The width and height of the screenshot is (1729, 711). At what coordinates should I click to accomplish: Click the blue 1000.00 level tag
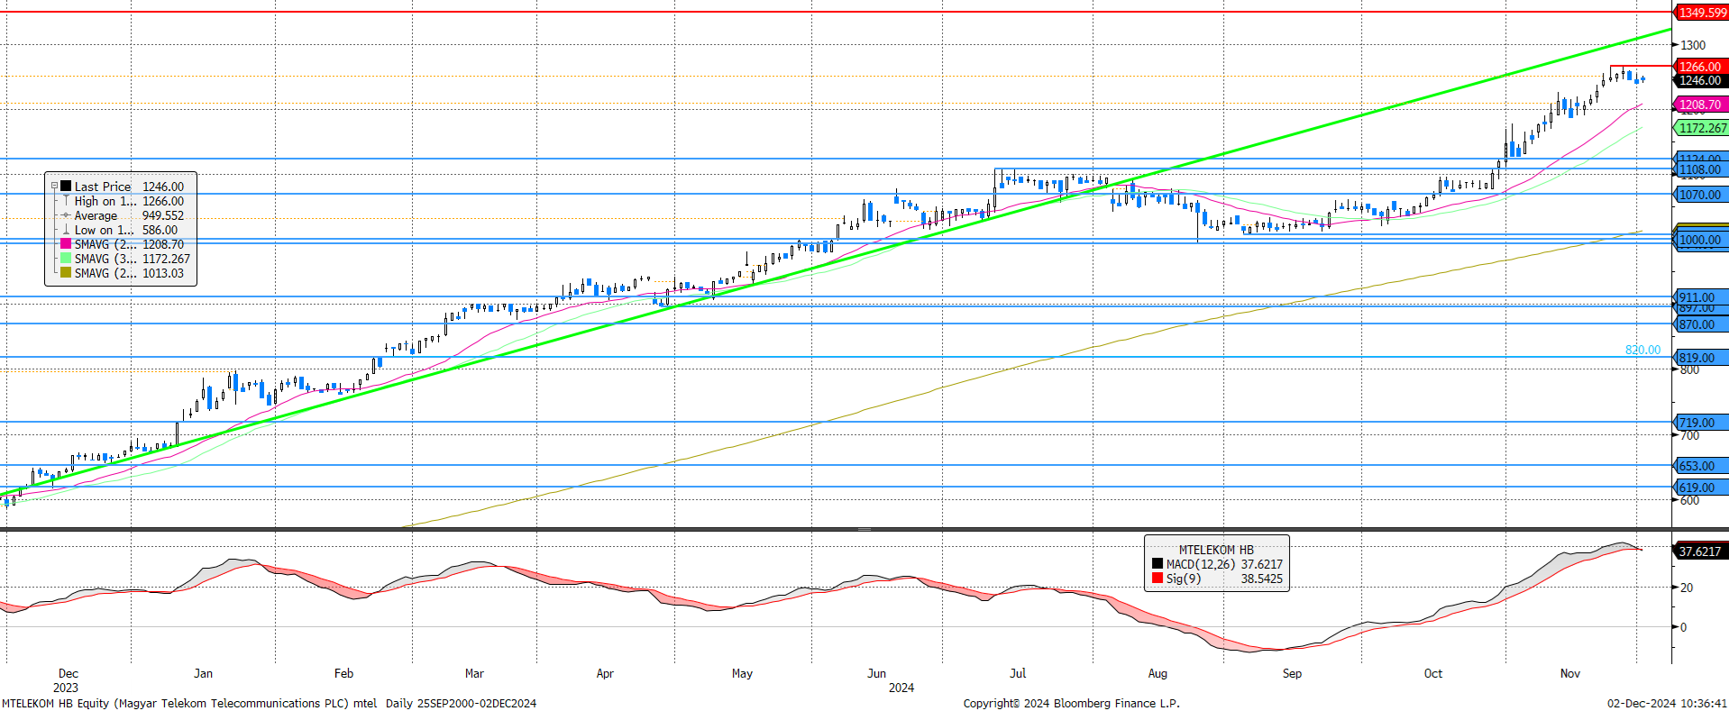tap(1700, 241)
